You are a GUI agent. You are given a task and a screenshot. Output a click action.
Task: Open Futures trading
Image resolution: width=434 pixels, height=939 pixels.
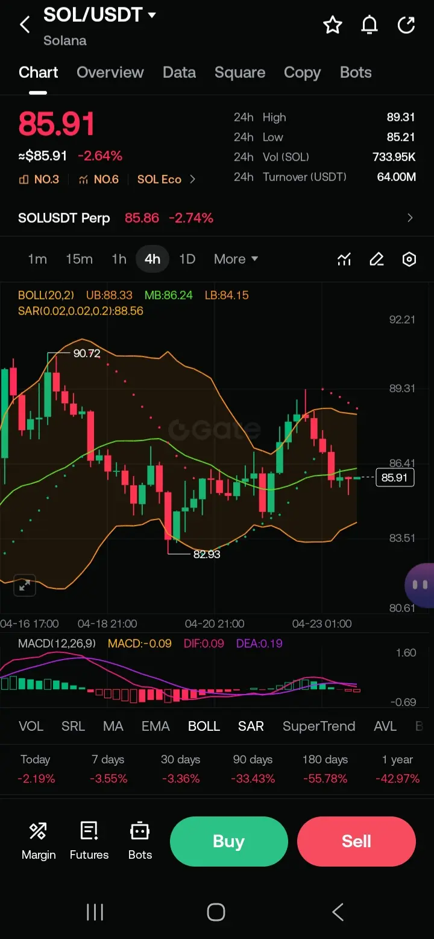tap(89, 841)
